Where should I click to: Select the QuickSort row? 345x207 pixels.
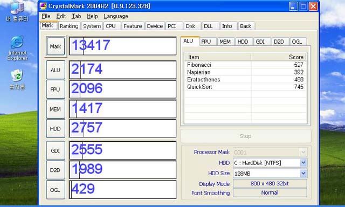click(245, 87)
